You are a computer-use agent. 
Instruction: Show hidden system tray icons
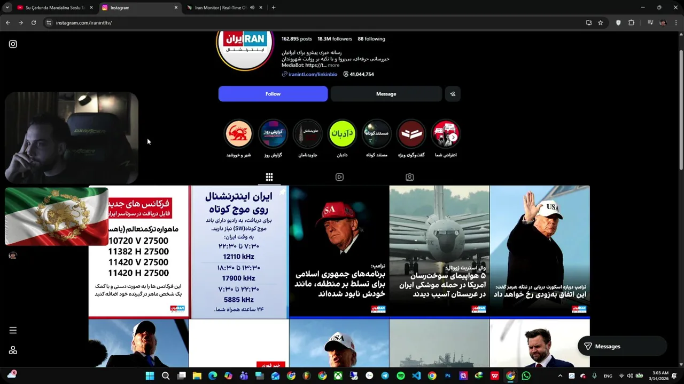point(560,376)
